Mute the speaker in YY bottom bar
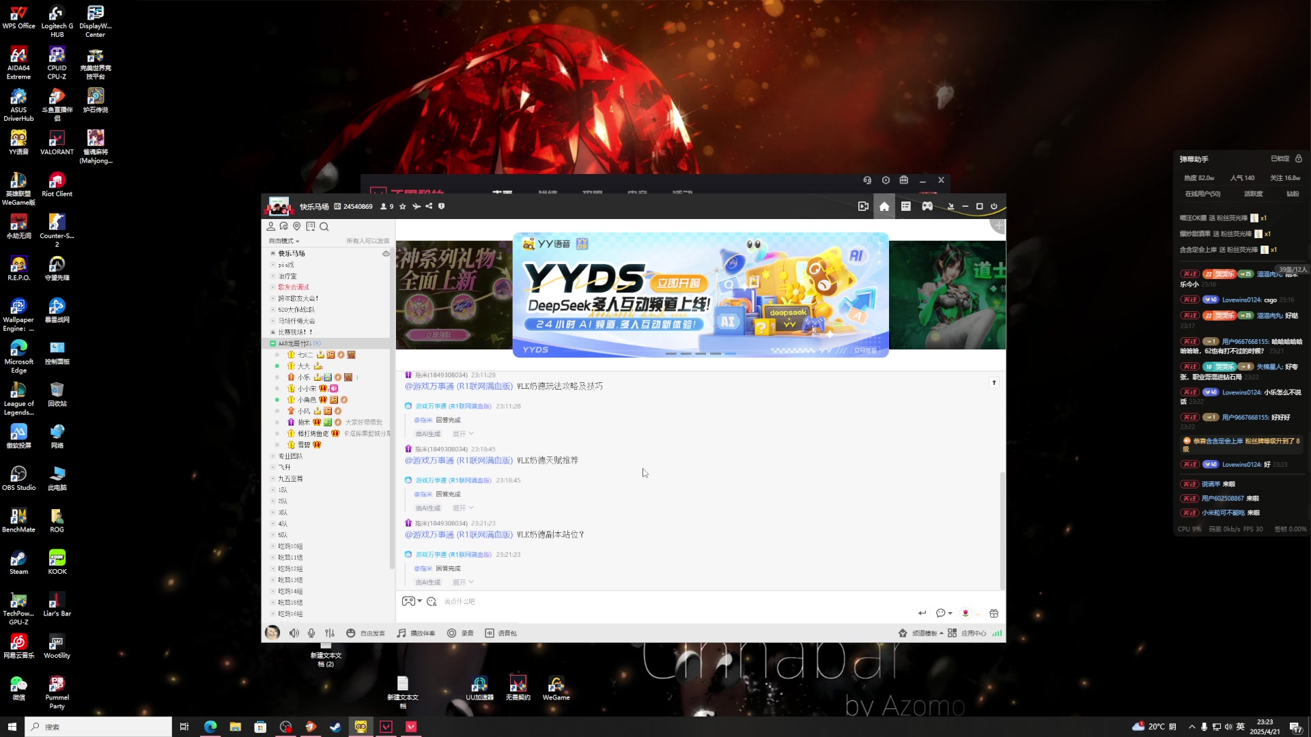Image resolution: width=1311 pixels, height=737 pixels. click(294, 633)
